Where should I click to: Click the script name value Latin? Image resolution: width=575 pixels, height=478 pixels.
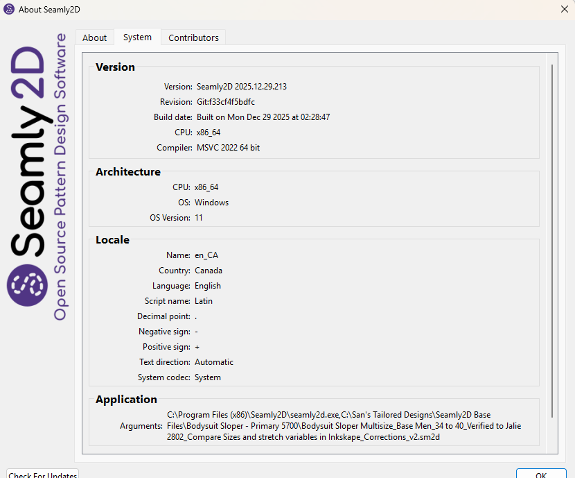click(x=204, y=301)
